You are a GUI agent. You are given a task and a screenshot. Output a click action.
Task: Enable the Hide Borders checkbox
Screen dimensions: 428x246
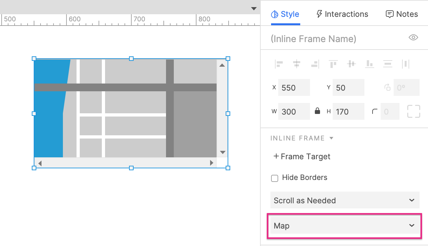(x=275, y=178)
